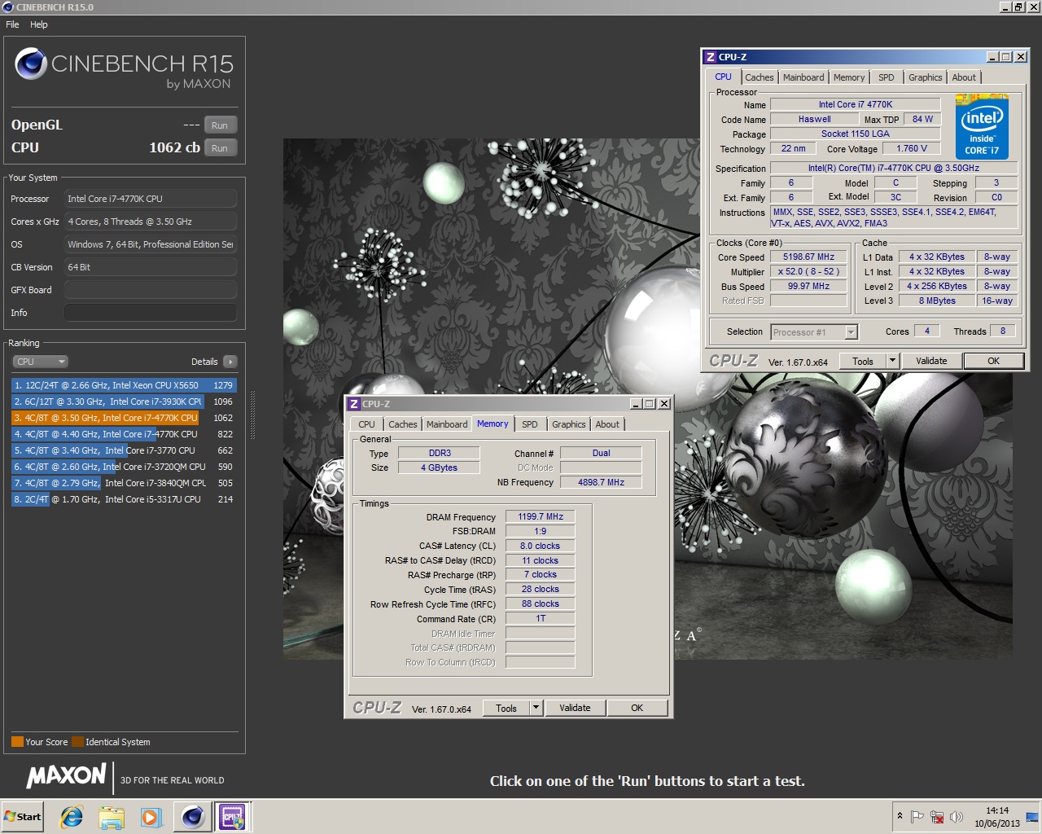Click the GFX Board field
This screenshot has height=834, width=1042.
(151, 290)
